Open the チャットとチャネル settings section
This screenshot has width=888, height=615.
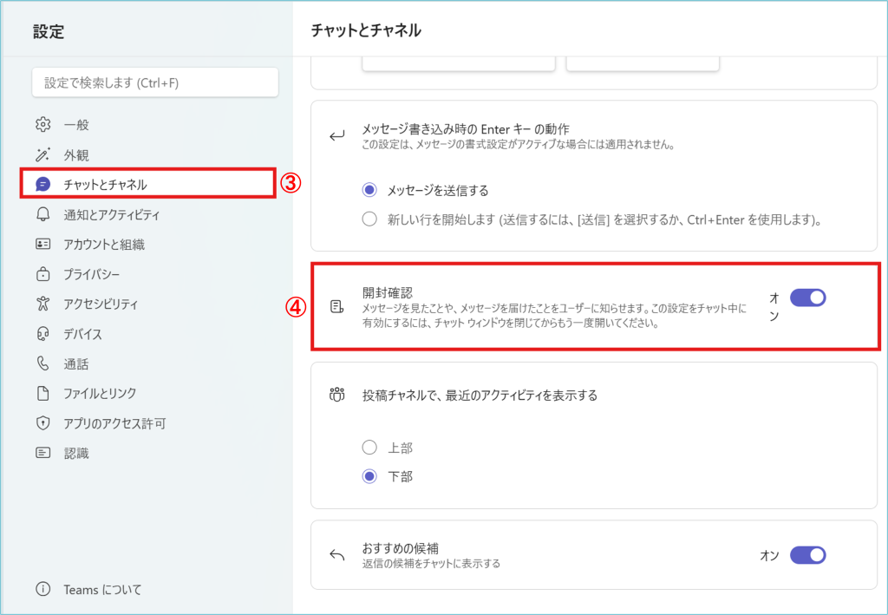105,185
